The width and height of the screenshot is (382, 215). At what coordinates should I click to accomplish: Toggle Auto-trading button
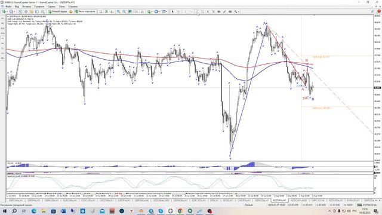point(85,11)
